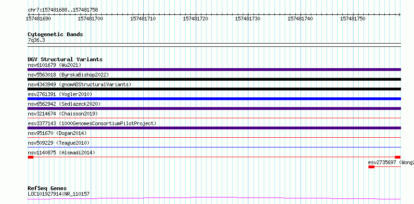Image resolution: width=414 pixels, height=204 pixels.
Task: Click the purple bar under esv3377143
Action: tap(214, 128)
